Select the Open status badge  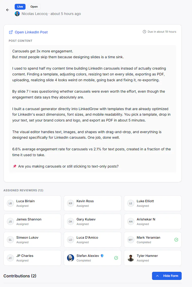pos(34,7)
